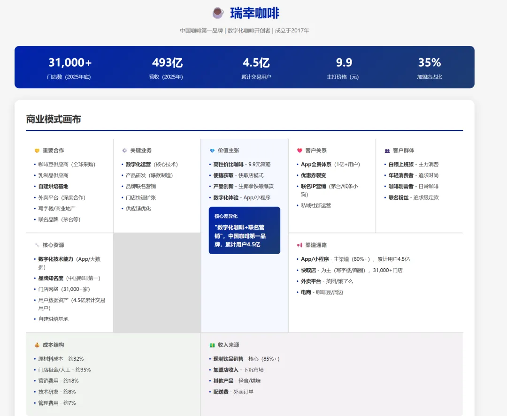Click 便捷获取 - 快取店模式 item
This screenshot has height=416, width=507.
238,175
